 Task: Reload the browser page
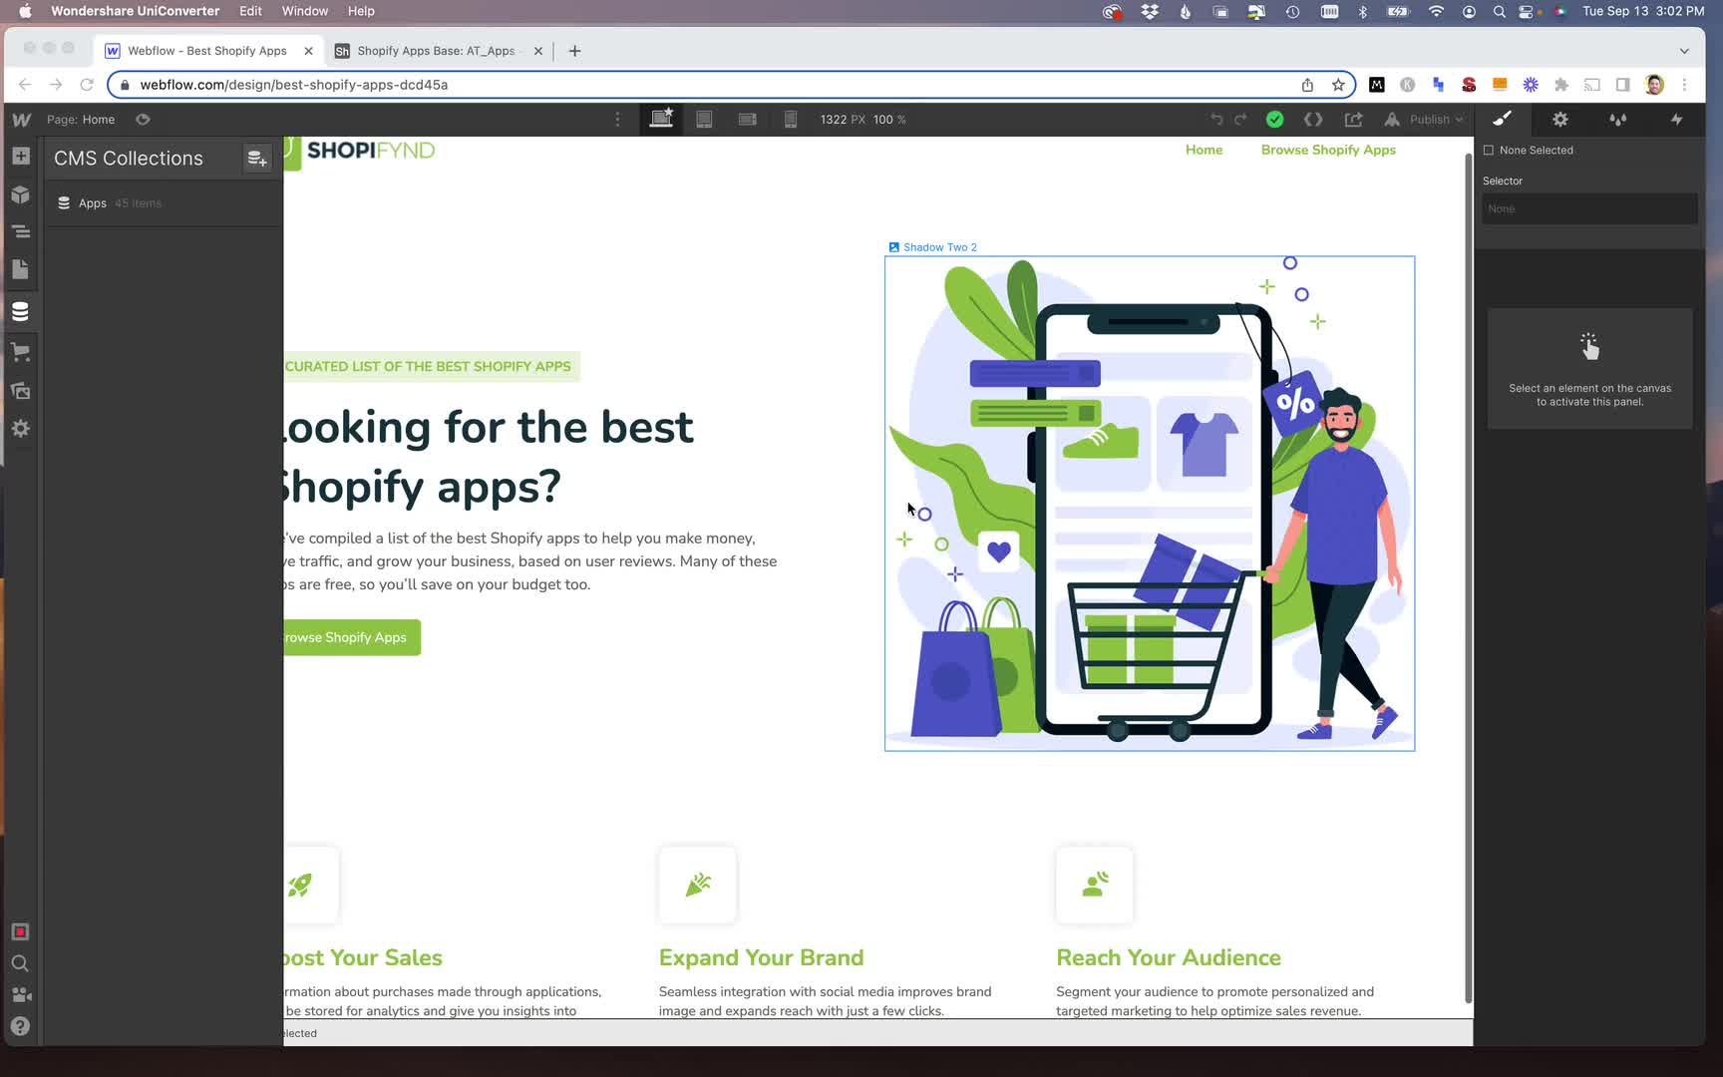point(87,85)
